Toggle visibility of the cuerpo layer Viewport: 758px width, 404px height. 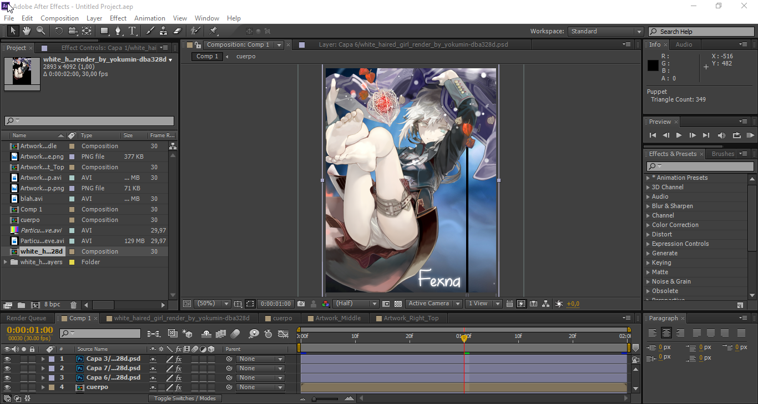7,387
